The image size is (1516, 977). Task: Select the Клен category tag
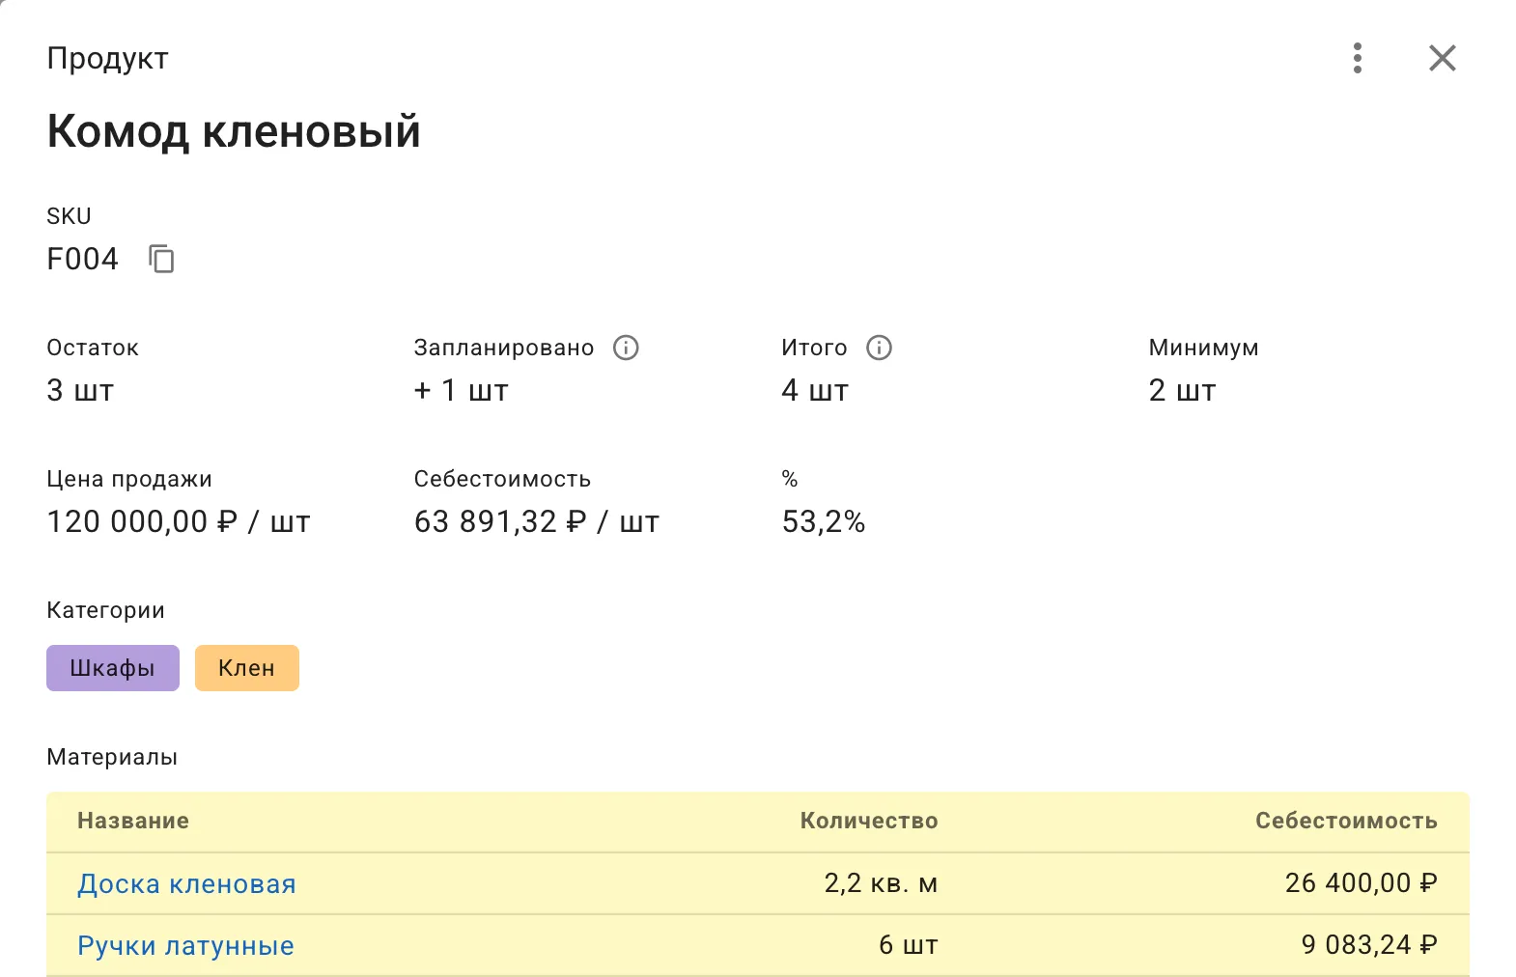246,668
